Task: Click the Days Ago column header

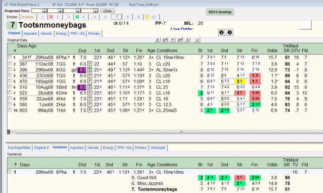Action: (27, 46)
